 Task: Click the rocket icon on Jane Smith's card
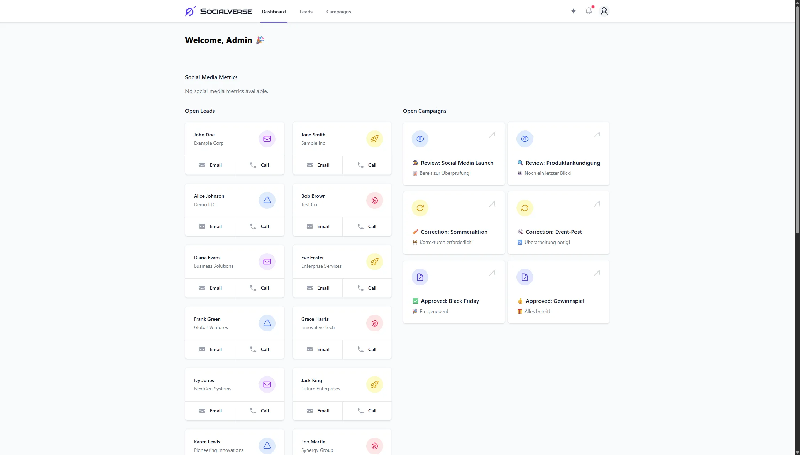coord(374,139)
